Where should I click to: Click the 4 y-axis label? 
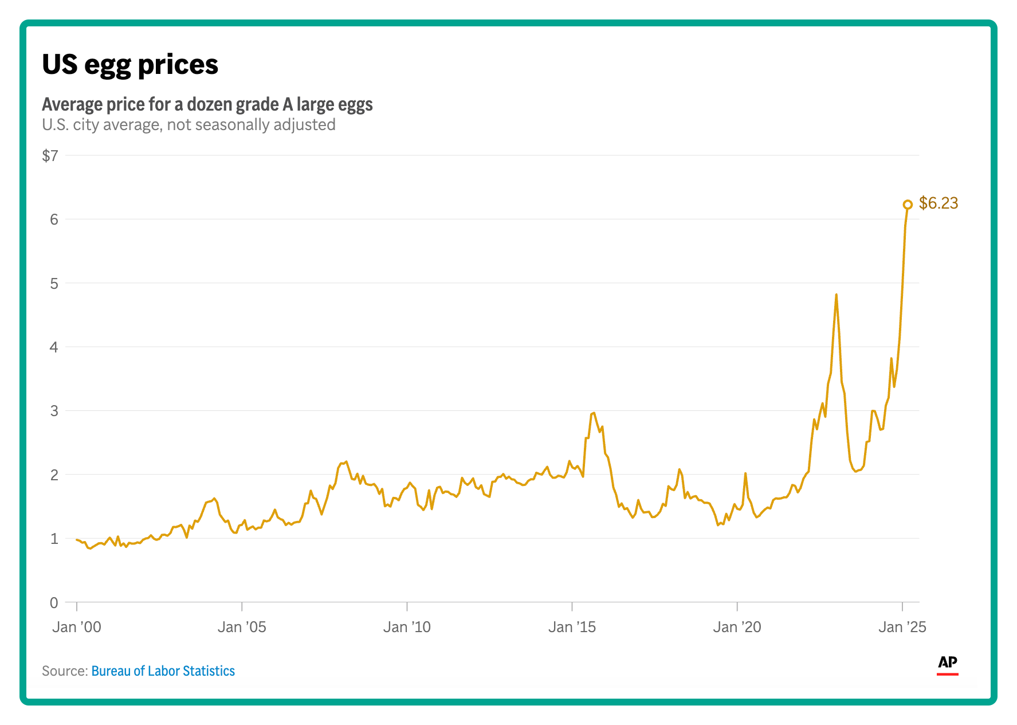pos(54,347)
